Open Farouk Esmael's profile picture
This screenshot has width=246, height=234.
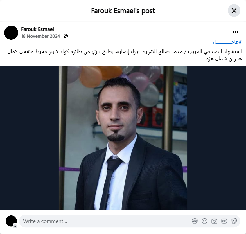[x=11, y=33]
